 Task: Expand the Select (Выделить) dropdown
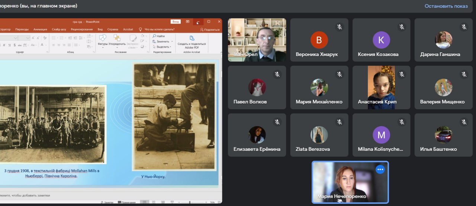point(170,47)
